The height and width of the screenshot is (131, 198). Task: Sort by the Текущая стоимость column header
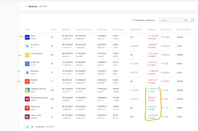pyautogui.click(x=84, y=29)
